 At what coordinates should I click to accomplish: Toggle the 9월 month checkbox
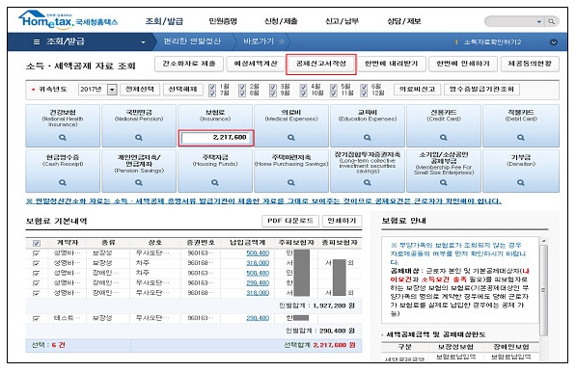[273, 93]
